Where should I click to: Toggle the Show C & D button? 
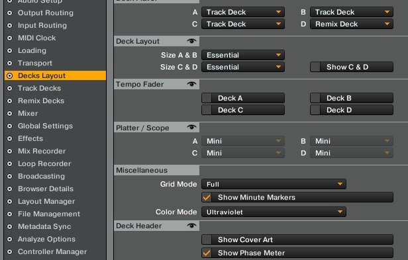coord(352,67)
